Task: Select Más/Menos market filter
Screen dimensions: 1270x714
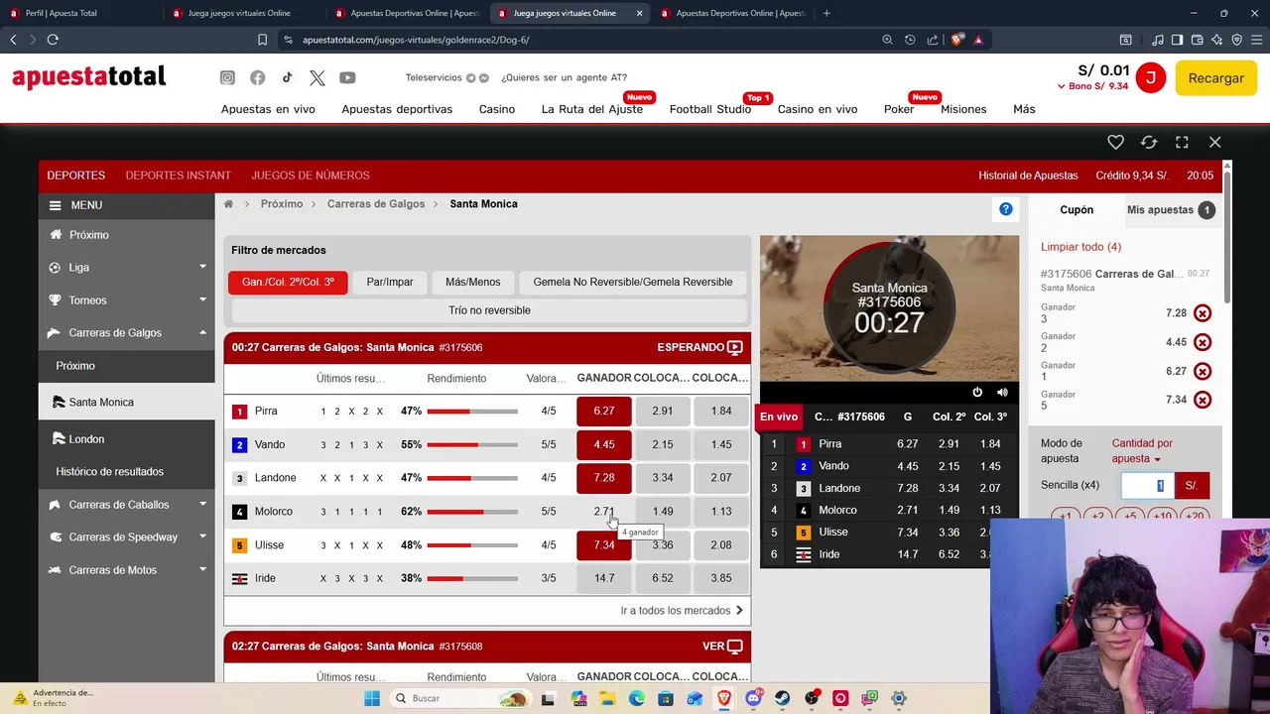Action: (x=473, y=283)
